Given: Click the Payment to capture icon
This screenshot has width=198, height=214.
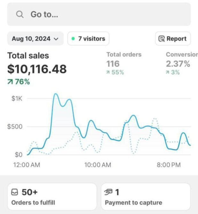Looking at the screenshot, I should (109, 192).
